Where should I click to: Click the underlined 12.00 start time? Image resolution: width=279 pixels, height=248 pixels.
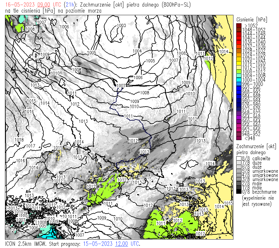click(122, 244)
